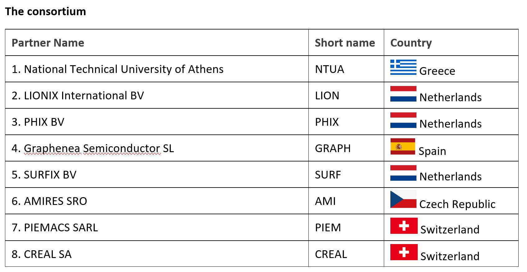
Task: Click the Switzerland flag in the CREAL row
Action: tap(404, 252)
